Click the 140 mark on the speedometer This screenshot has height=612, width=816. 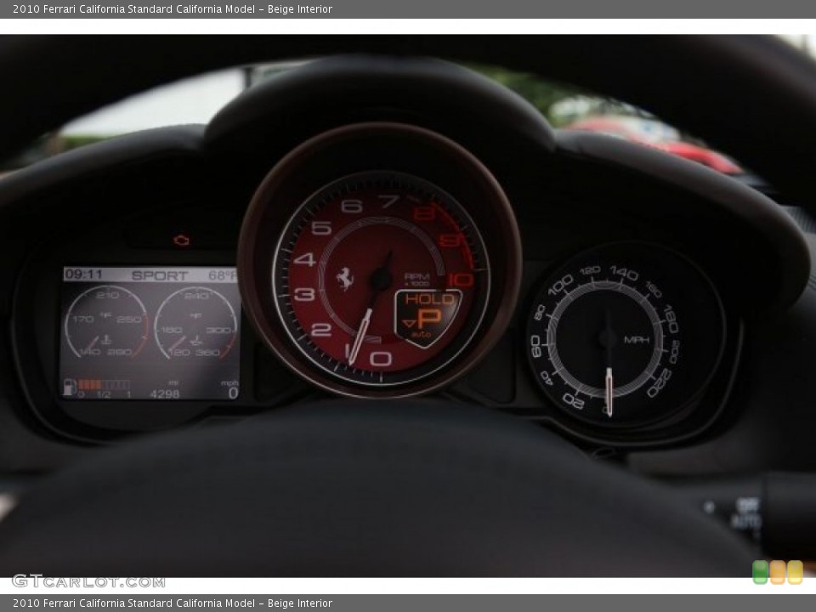point(623,273)
